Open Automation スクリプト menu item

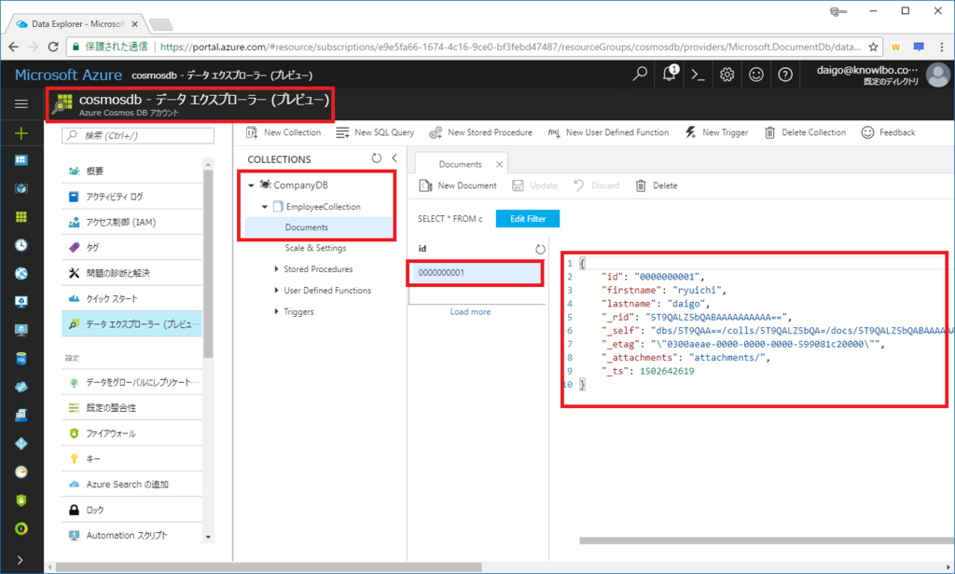tap(131, 536)
